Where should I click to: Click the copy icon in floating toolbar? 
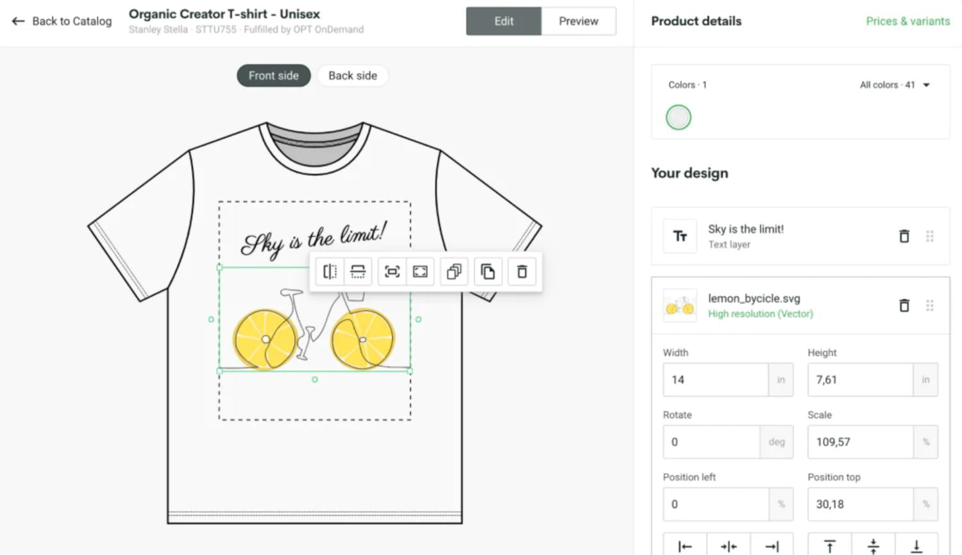point(488,271)
